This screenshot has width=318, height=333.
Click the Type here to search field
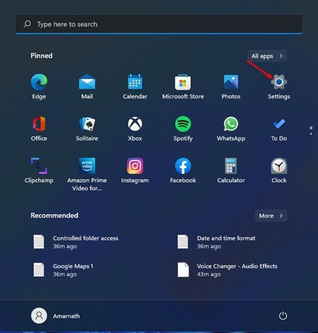[159, 24]
